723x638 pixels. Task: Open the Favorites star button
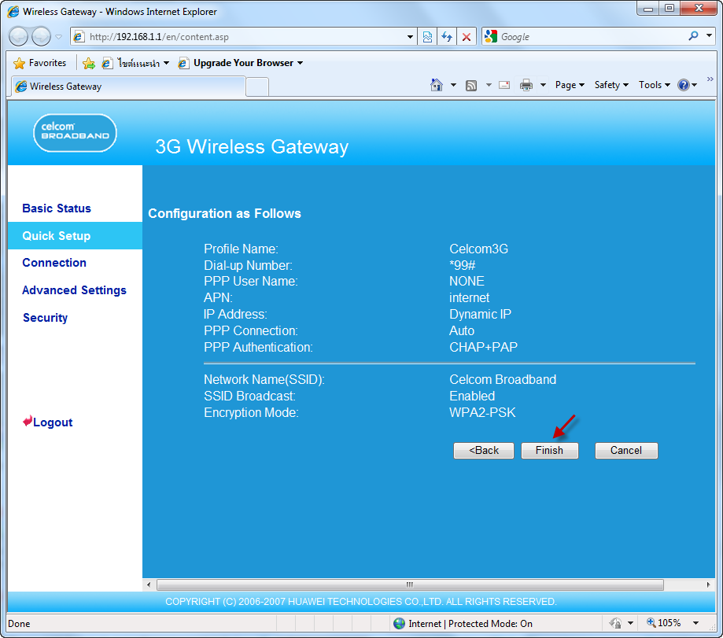pos(39,63)
